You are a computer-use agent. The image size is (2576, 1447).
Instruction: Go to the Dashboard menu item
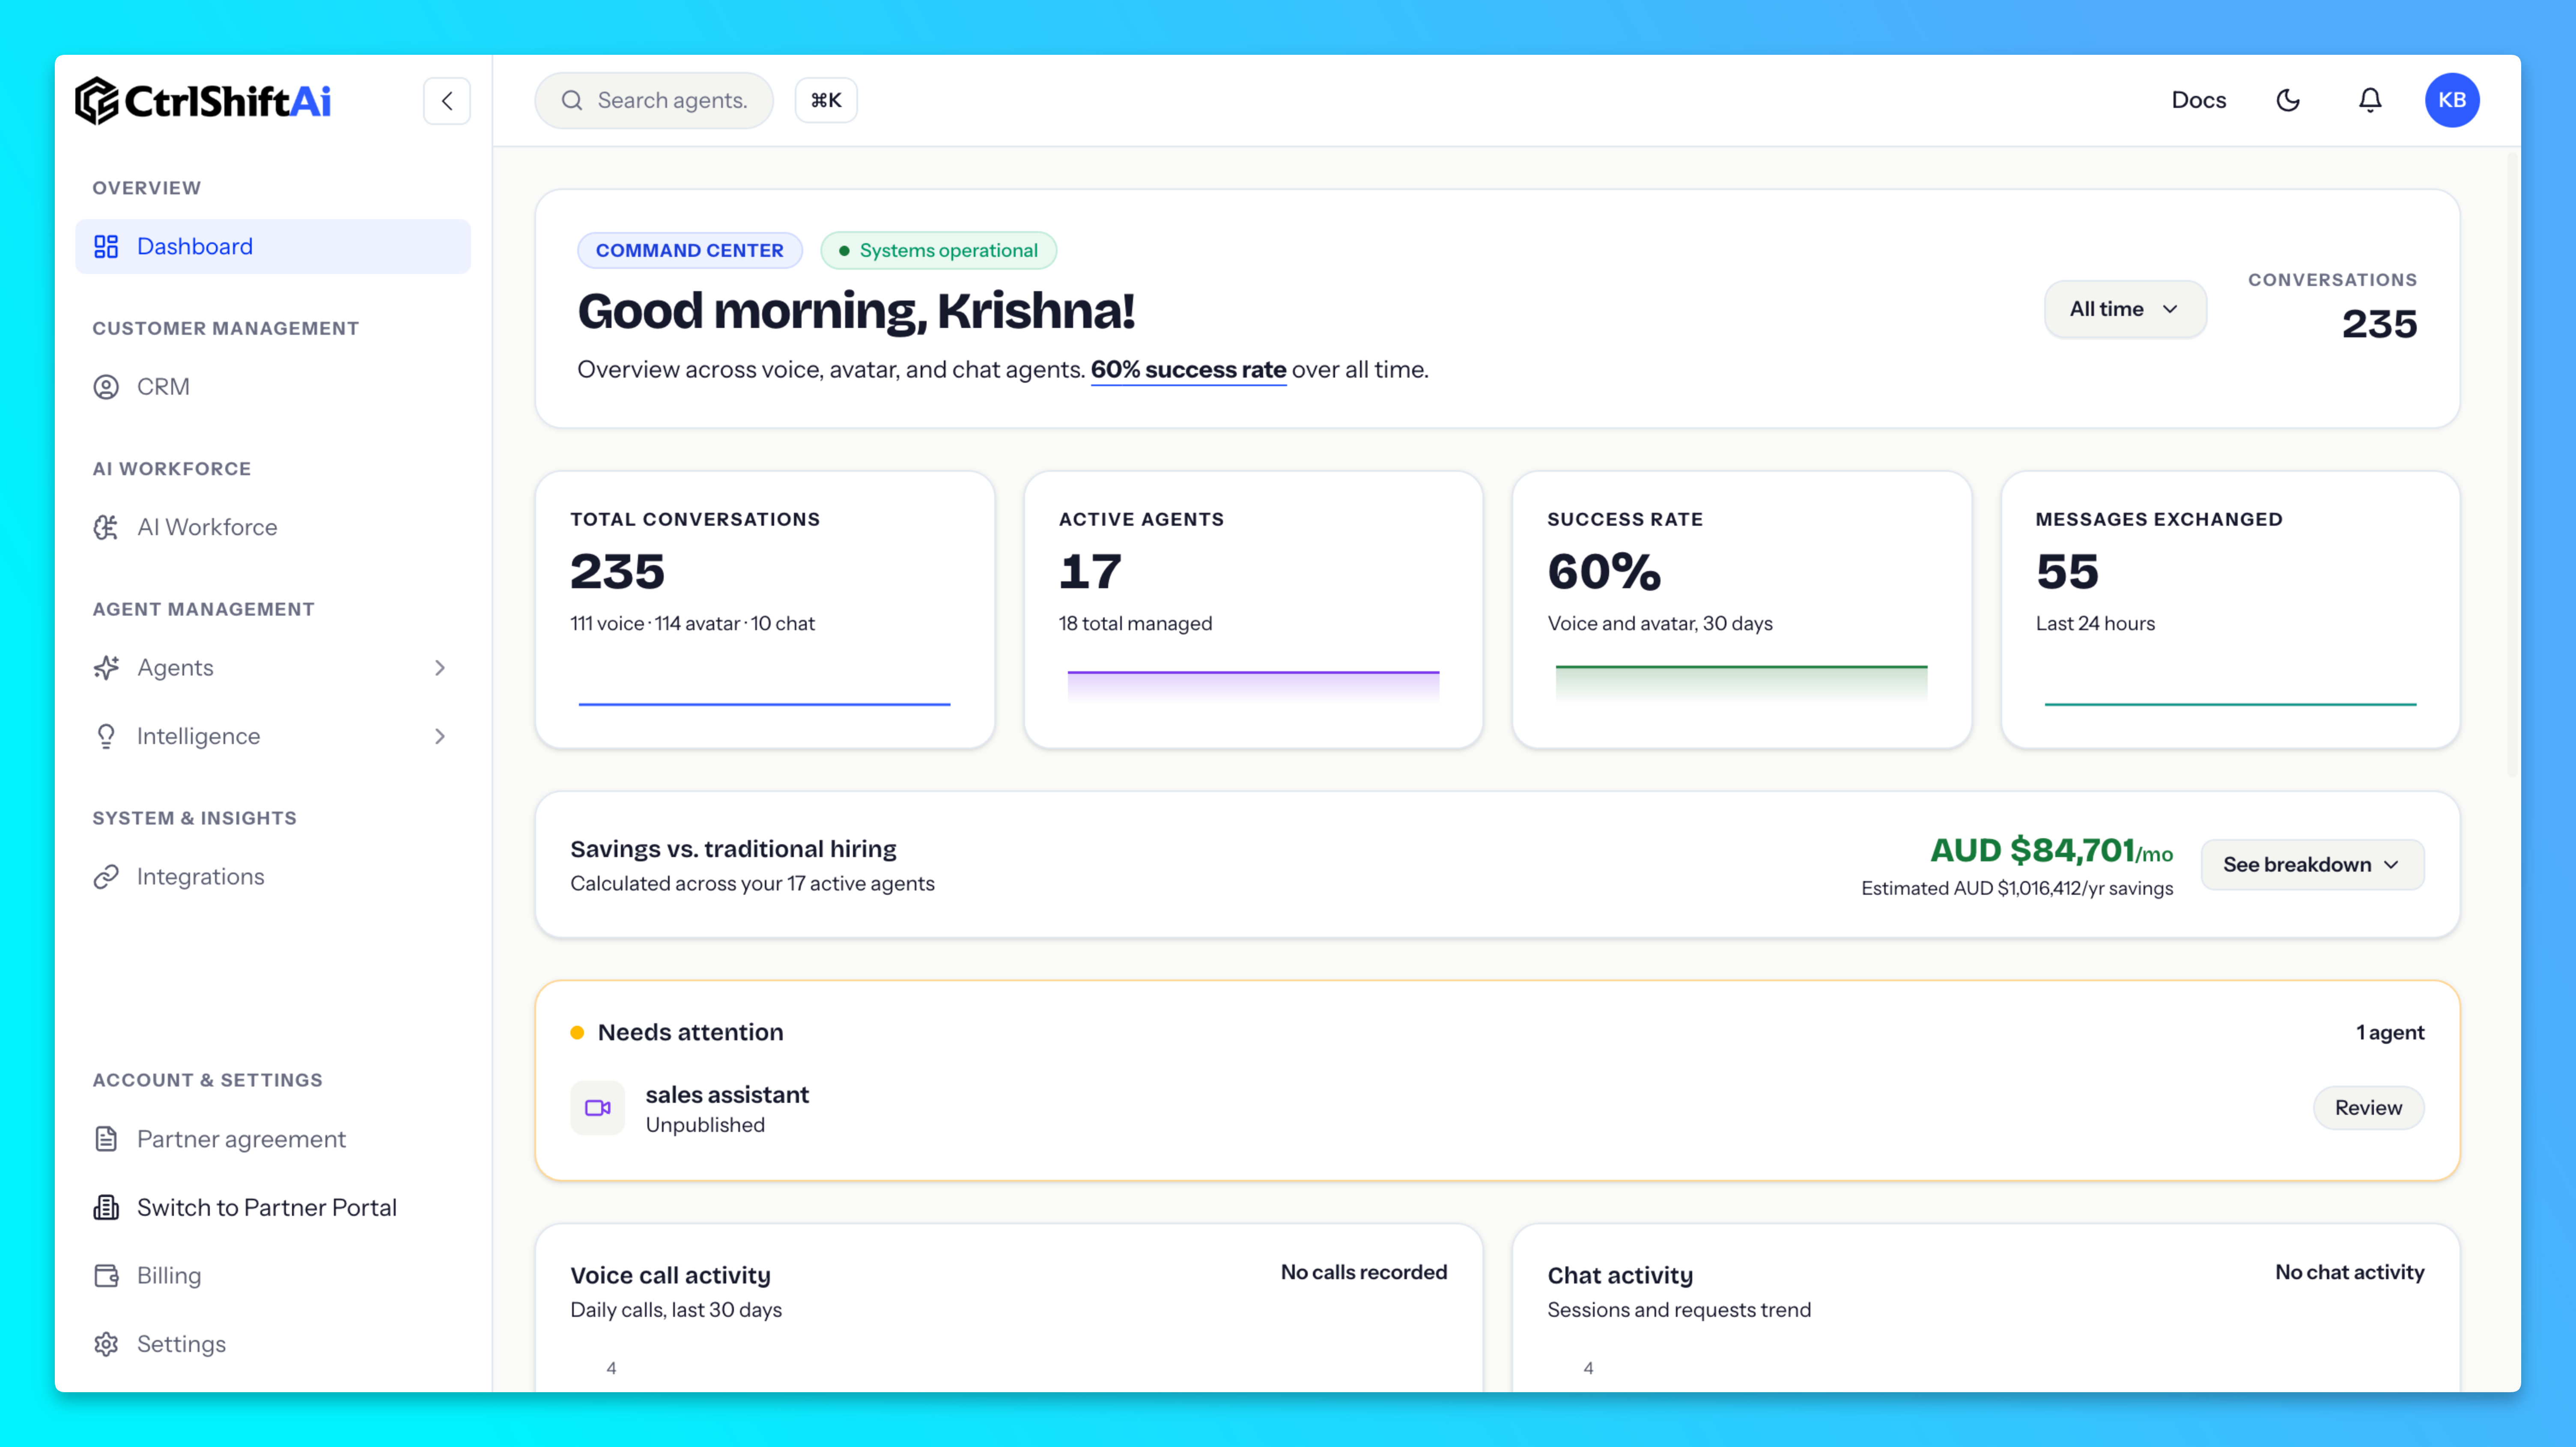point(273,247)
